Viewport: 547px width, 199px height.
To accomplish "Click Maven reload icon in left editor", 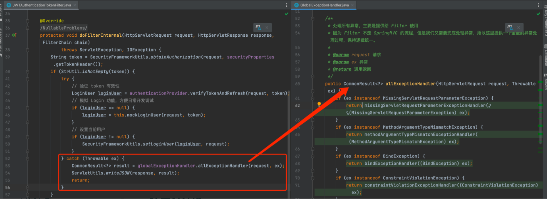I will click(258, 28).
